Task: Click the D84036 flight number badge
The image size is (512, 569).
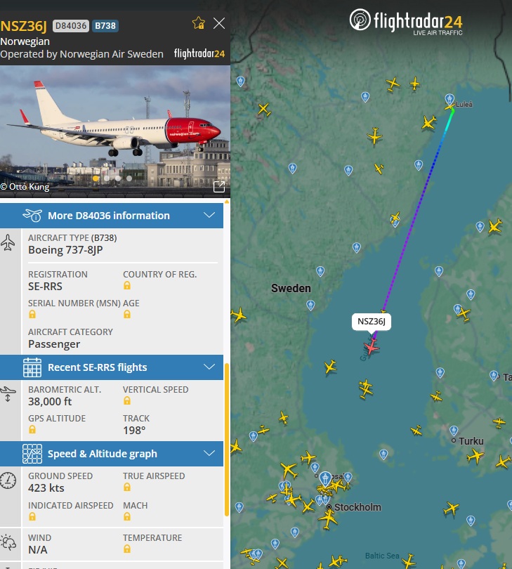Action: (x=71, y=26)
